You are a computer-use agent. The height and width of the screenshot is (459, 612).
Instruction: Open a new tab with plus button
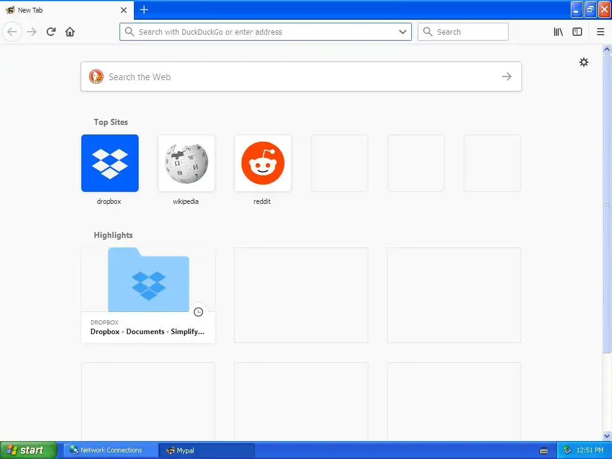point(144,10)
